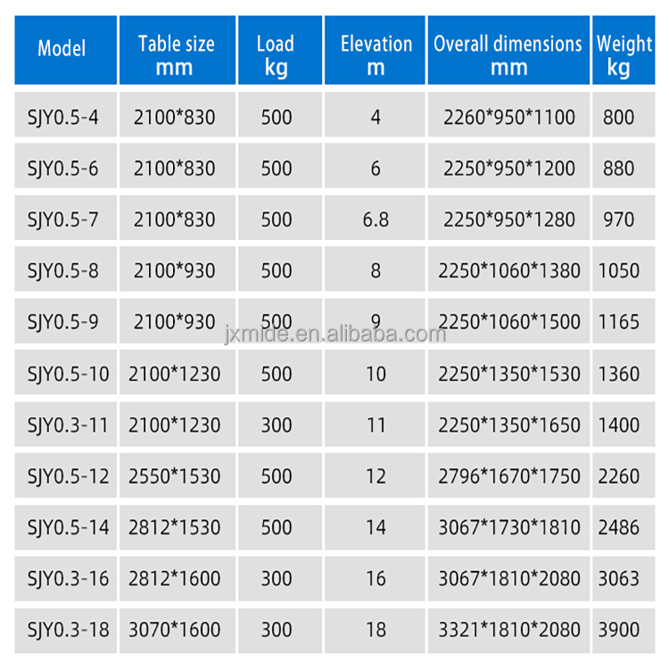Click the SJY0.5-7 model cell

[62, 219]
